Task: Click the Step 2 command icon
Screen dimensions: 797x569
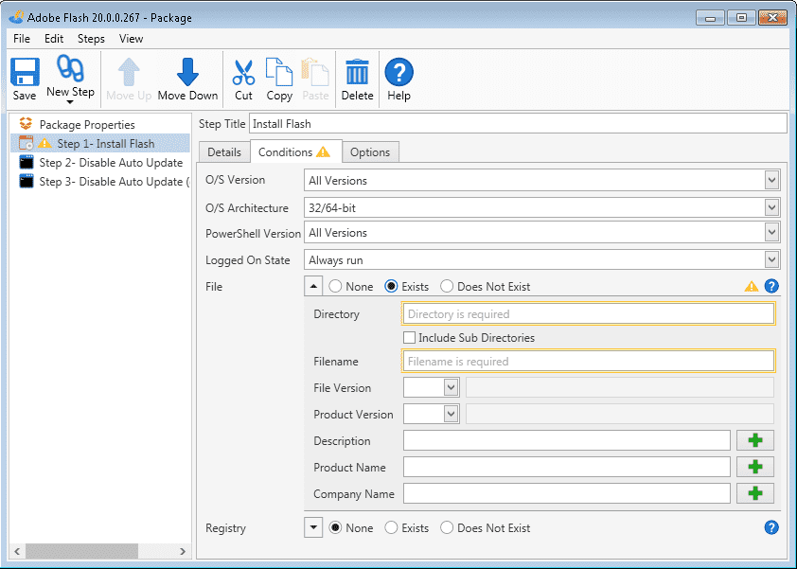Action: [x=26, y=162]
